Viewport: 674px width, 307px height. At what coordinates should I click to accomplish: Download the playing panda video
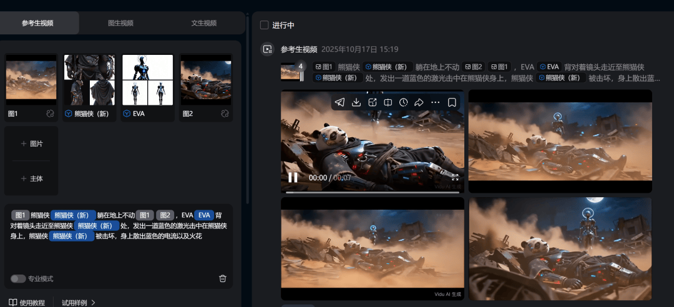(x=356, y=102)
